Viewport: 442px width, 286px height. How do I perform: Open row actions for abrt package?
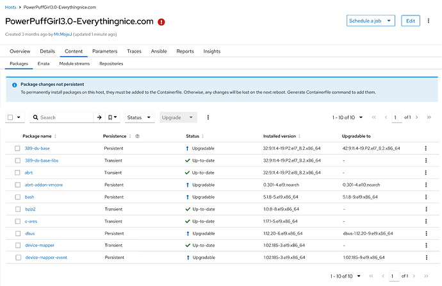(425, 172)
